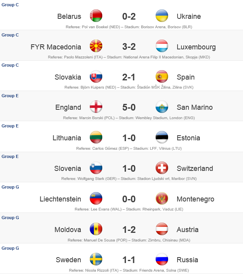Select the England flag icon

coord(96,107)
